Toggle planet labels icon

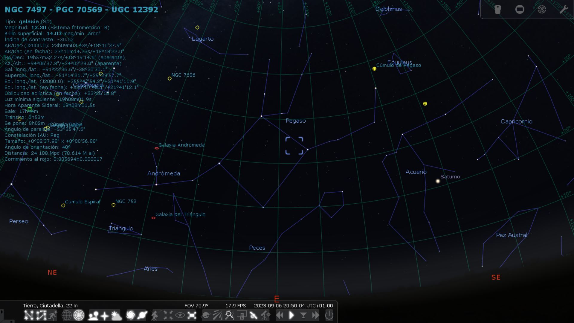coord(142,315)
